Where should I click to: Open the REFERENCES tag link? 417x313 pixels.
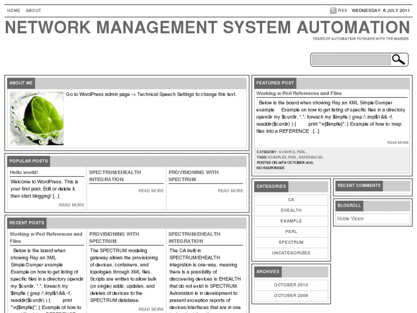310,157
